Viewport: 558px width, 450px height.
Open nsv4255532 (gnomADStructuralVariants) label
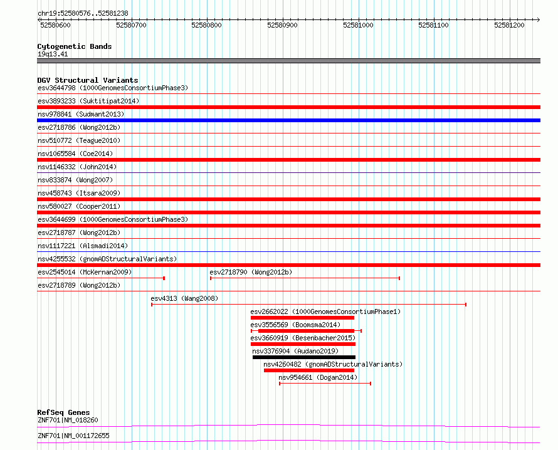point(107,259)
